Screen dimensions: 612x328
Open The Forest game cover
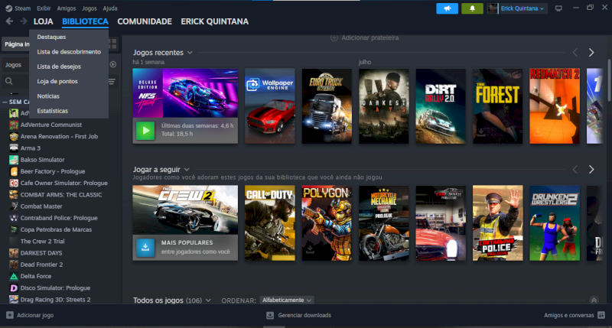pos(498,106)
